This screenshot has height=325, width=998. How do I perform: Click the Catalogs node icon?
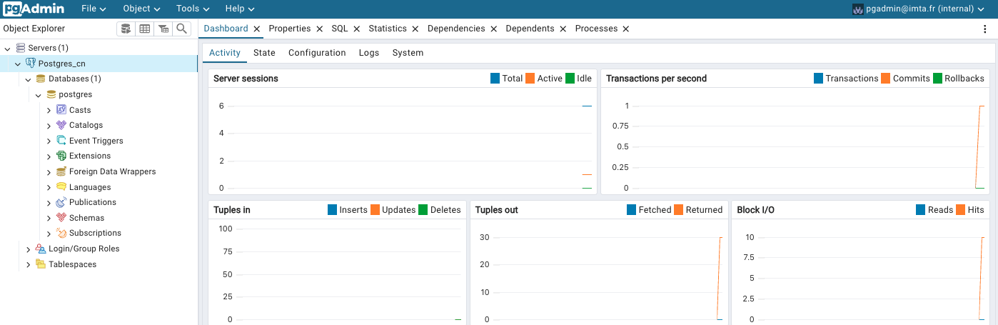point(61,125)
